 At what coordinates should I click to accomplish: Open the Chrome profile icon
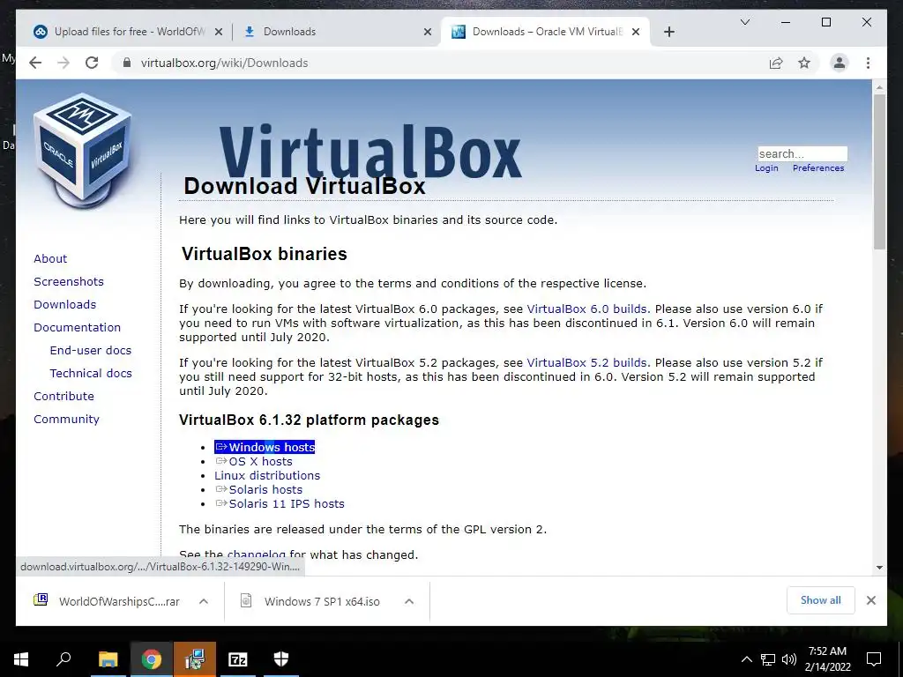840,63
